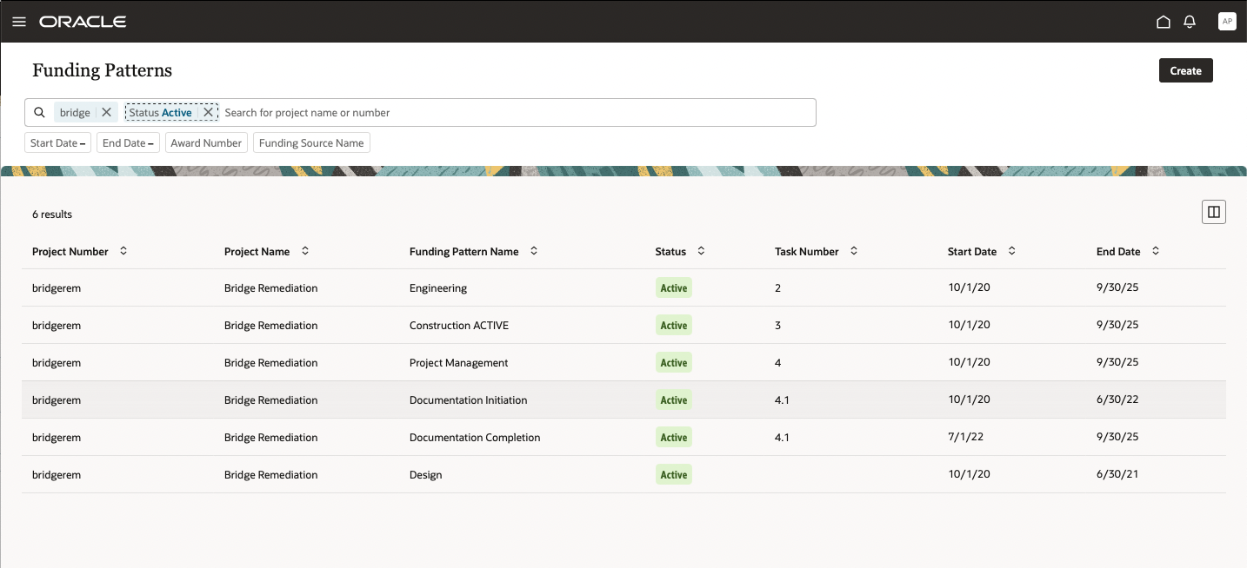Click task number 3 cell

click(x=777, y=325)
